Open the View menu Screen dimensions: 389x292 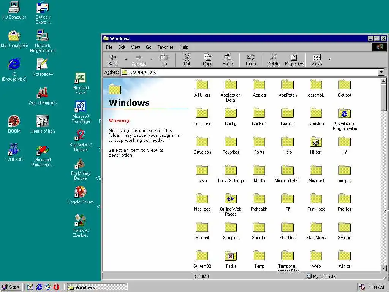click(136, 47)
